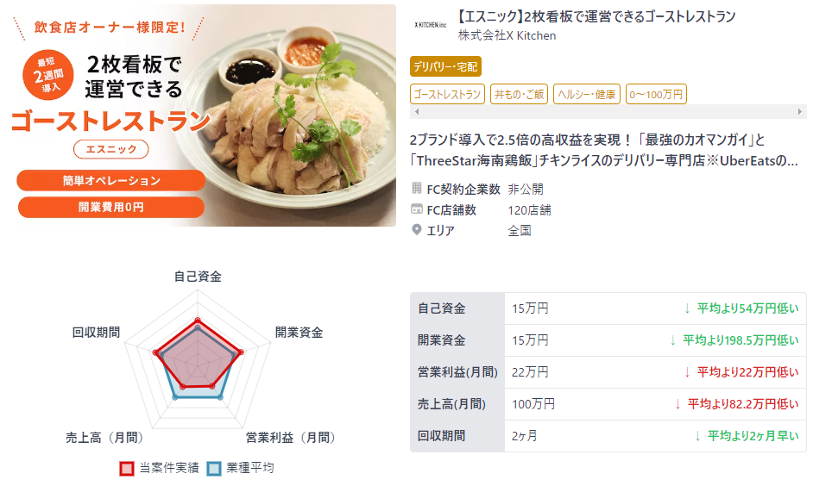Click the FC契約企業数 building icon
The image size is (813, 486).
pos(416,188)
